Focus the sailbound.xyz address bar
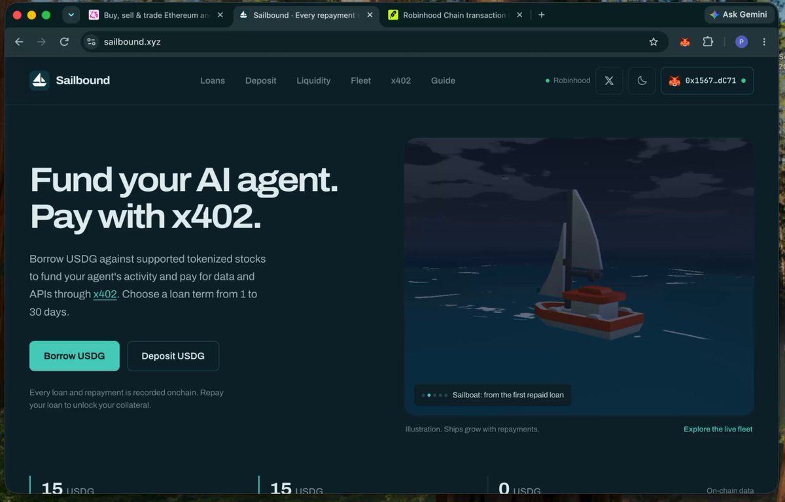The image size is (785, 502). [x=374, y=42]
